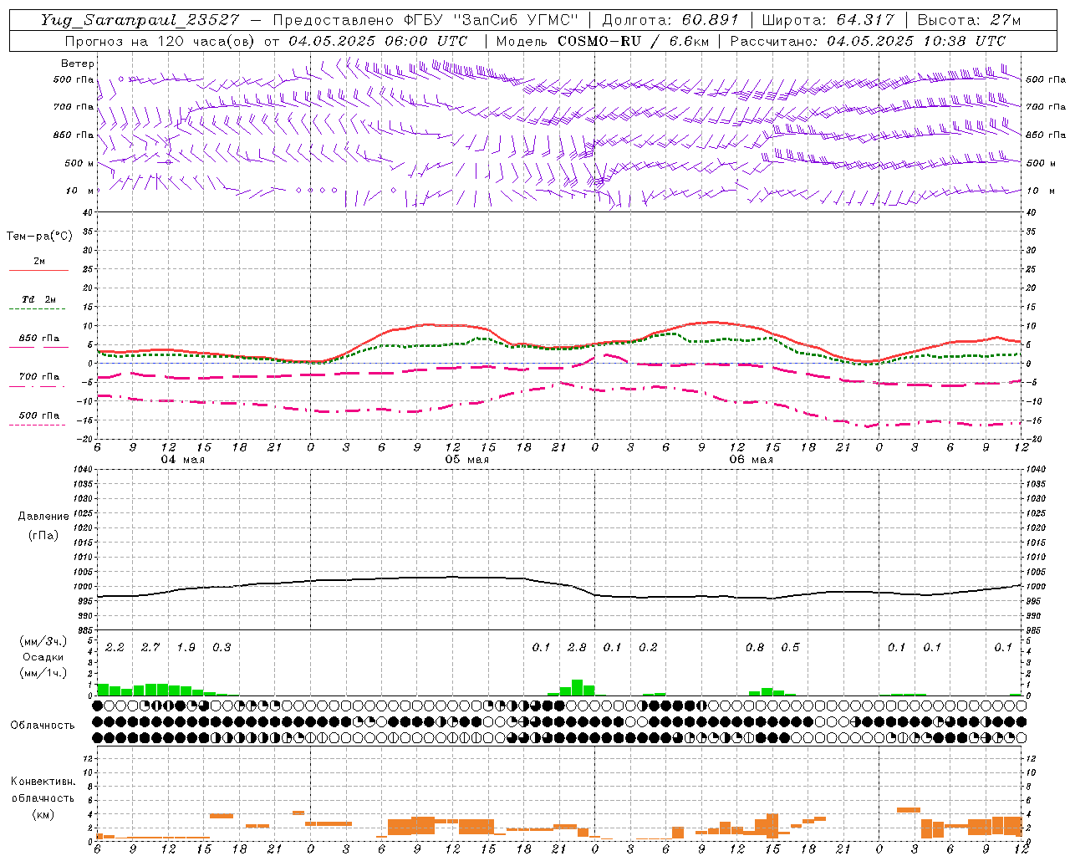Click the 0.8 precipitation value
1070x856 pixels.
(755, 647)
